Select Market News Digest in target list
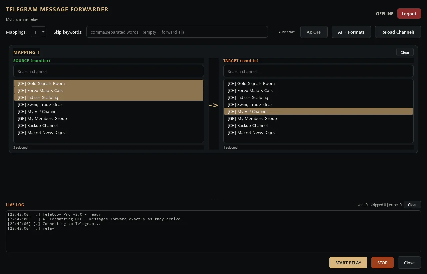This screenshot has width=427, height=274. pyautogui.click(x=318, y=132)
